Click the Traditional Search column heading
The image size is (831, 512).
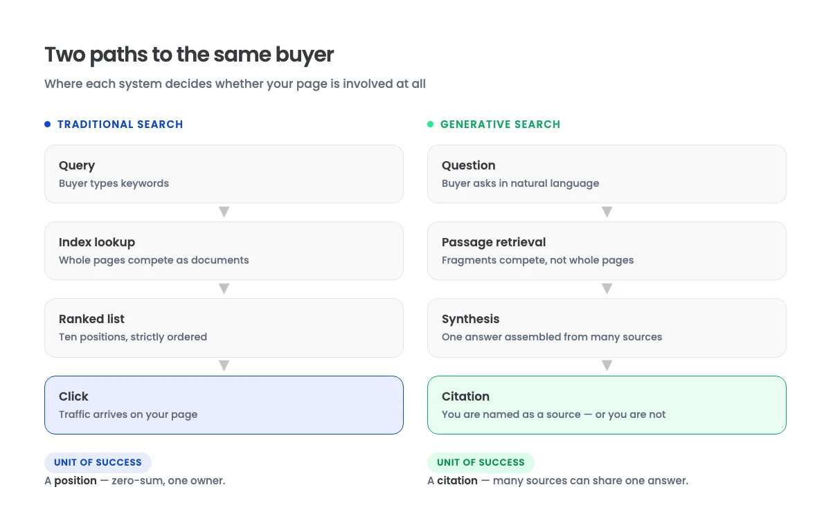[x=120, y=125]
